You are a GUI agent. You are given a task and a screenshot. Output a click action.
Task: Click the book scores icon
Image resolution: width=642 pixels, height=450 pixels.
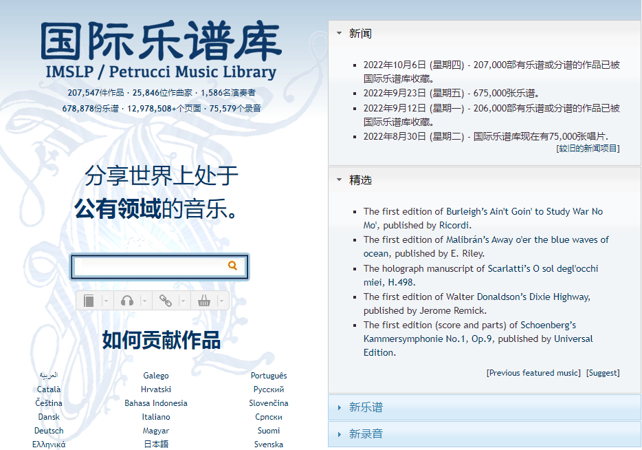[89, 301]
